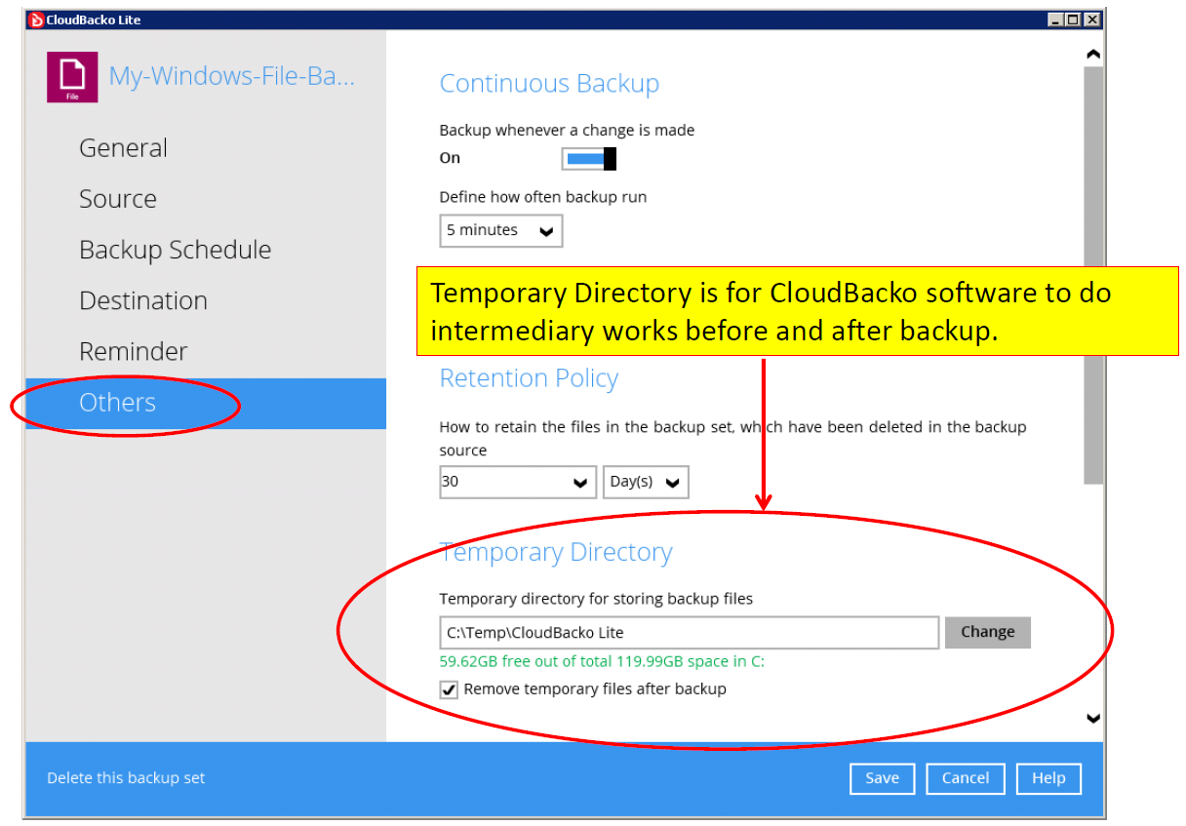Click the purple File backup set icon
This screenshot has height=826, width=1186.
pos(72,77)
